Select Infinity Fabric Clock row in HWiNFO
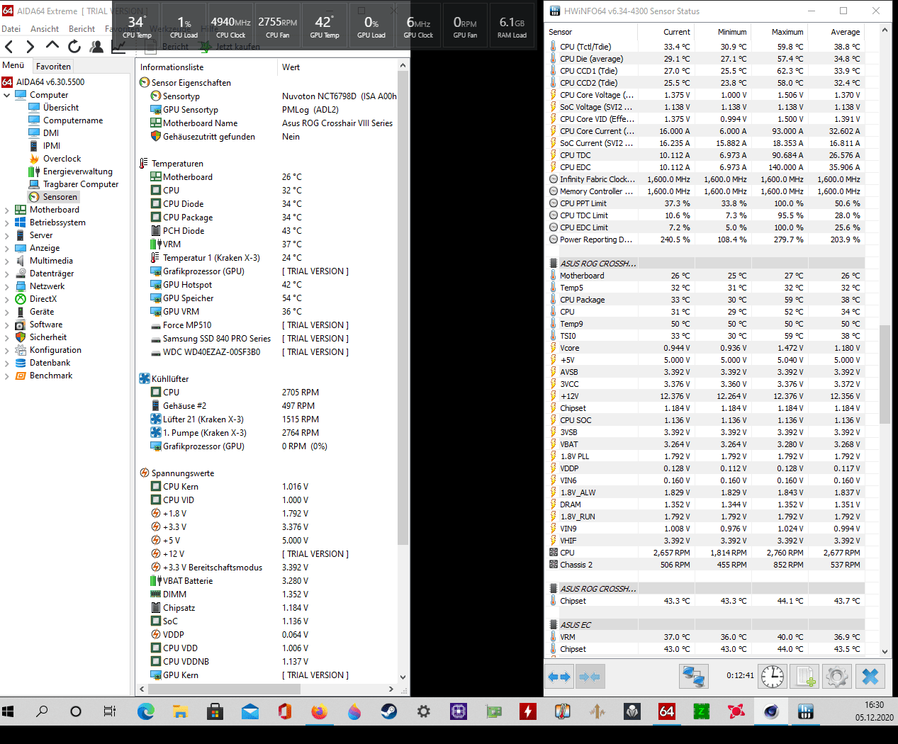The image size is (898, 744). (x=706, y=179)
